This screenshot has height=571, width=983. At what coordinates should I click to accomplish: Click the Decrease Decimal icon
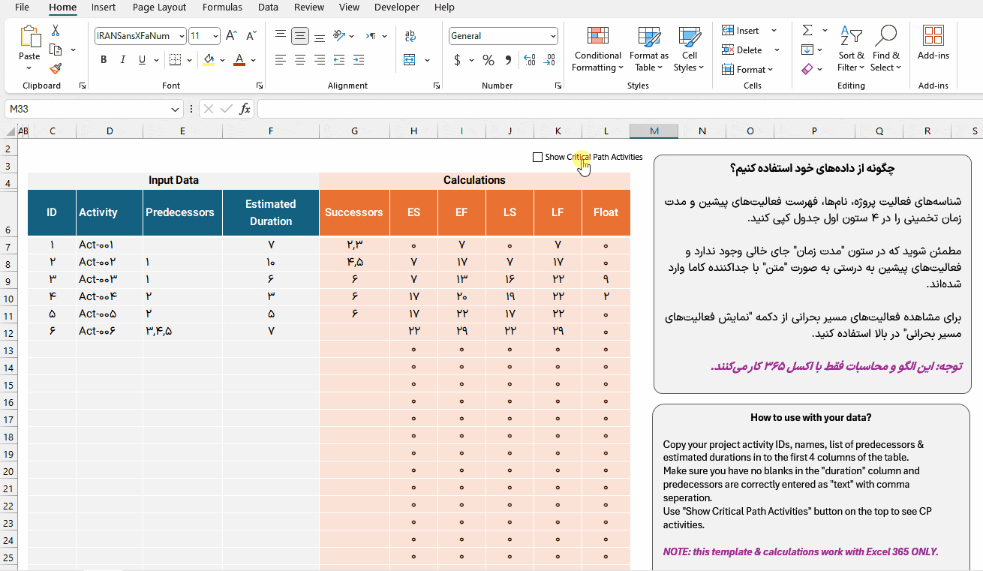click(550, 60)
